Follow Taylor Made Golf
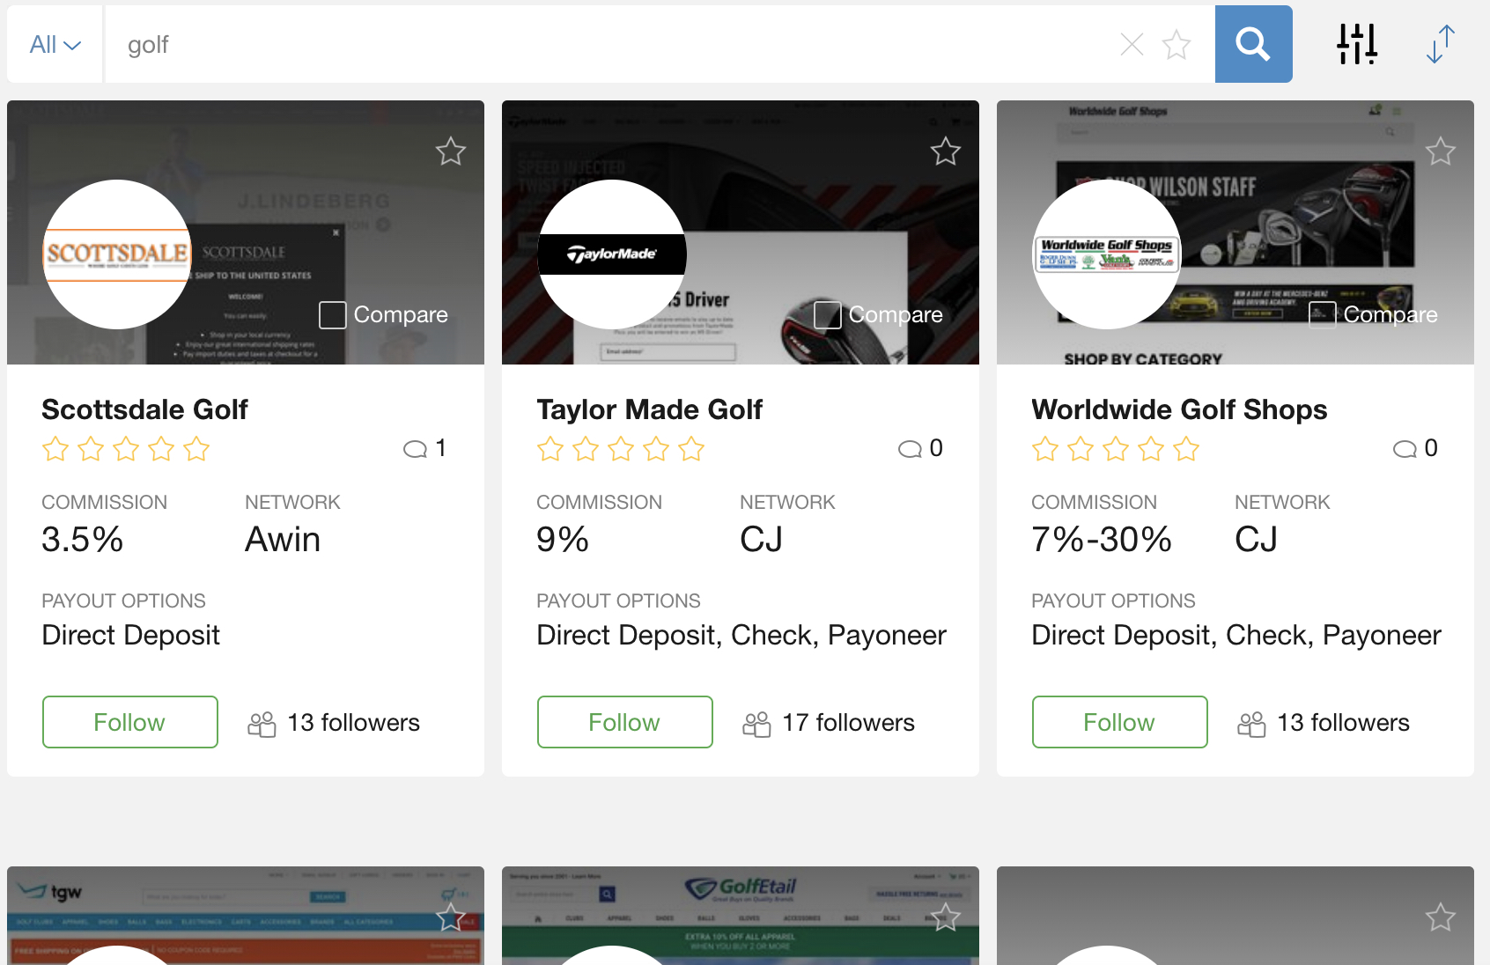 [x=625, y=722]
